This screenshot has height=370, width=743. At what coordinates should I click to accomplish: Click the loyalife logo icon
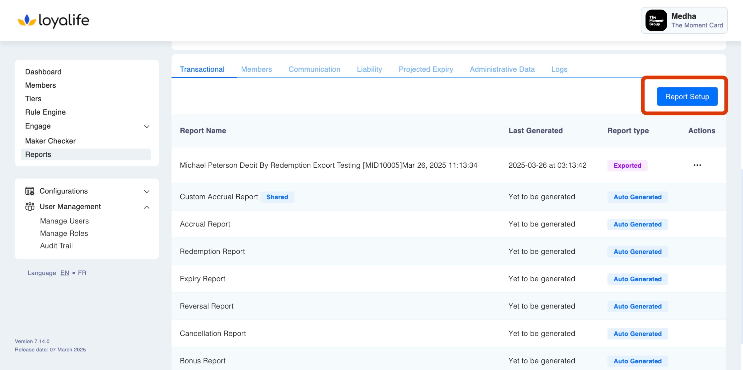(27, 21)
